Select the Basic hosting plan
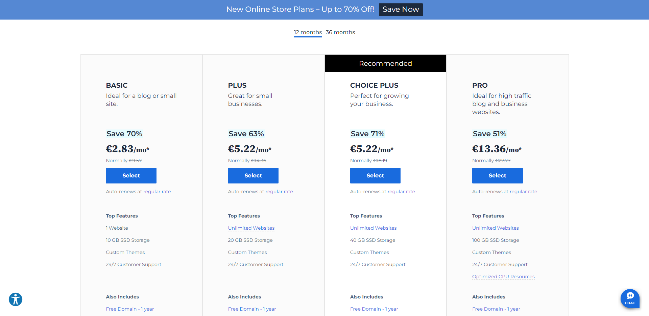 click(131, 176)
